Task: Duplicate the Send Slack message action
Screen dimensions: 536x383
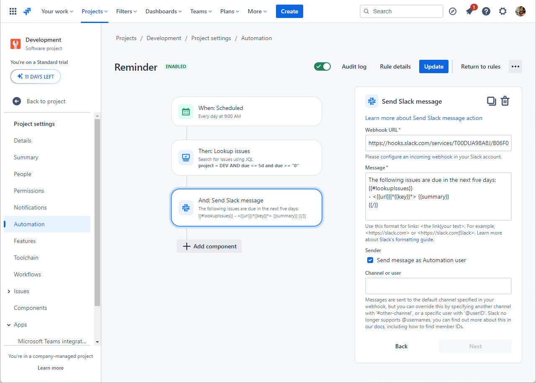Action: point(491,101)
